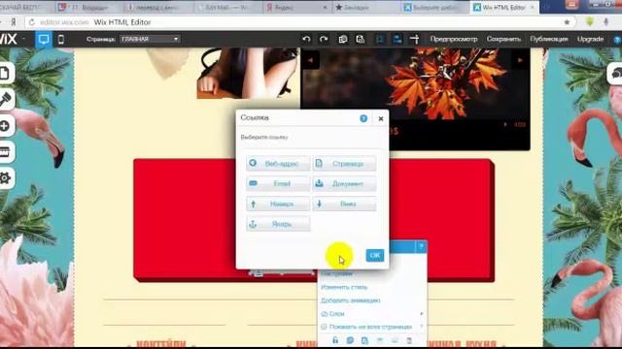Click the woman photo on canvas
Image resolution: width=622 pixels, height=349 pixels.
249,74
